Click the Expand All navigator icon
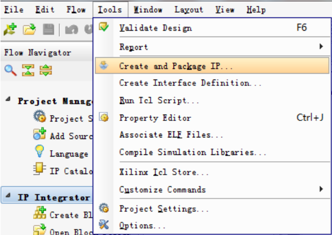 tap(46, 71)
